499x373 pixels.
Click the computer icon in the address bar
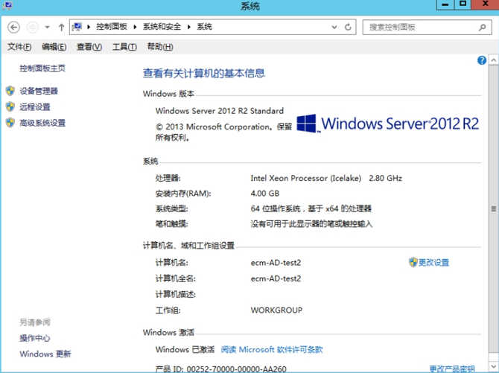(x=77, y=27)
